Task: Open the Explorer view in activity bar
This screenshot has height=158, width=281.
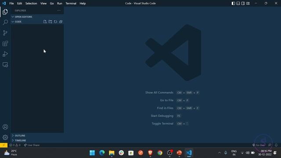Action: pyautogui.click(x=5, y=12)
